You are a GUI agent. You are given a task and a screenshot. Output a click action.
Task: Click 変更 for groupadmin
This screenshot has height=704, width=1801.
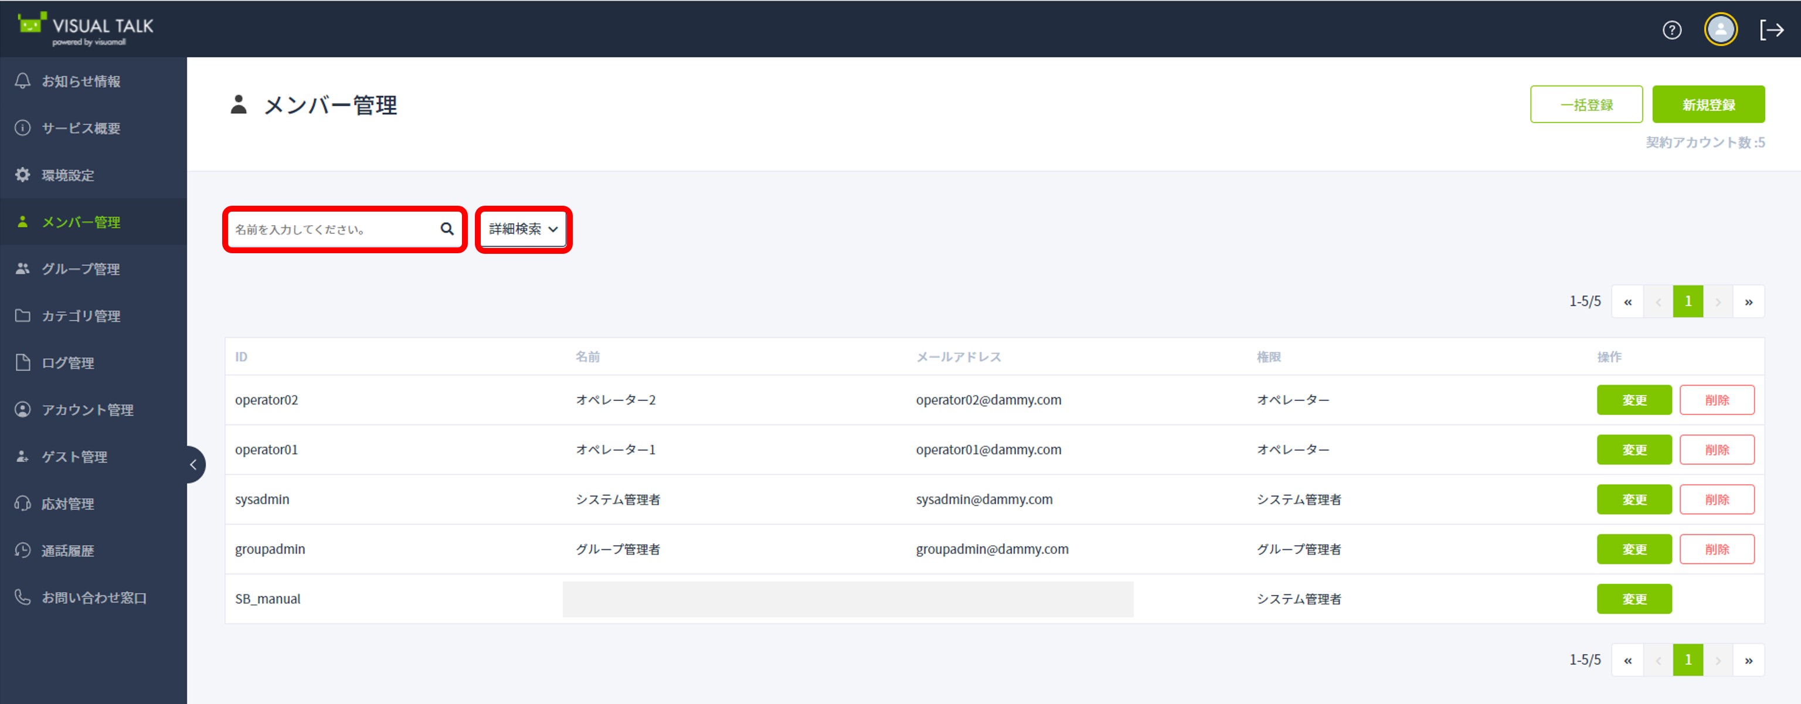point(1634,549)
